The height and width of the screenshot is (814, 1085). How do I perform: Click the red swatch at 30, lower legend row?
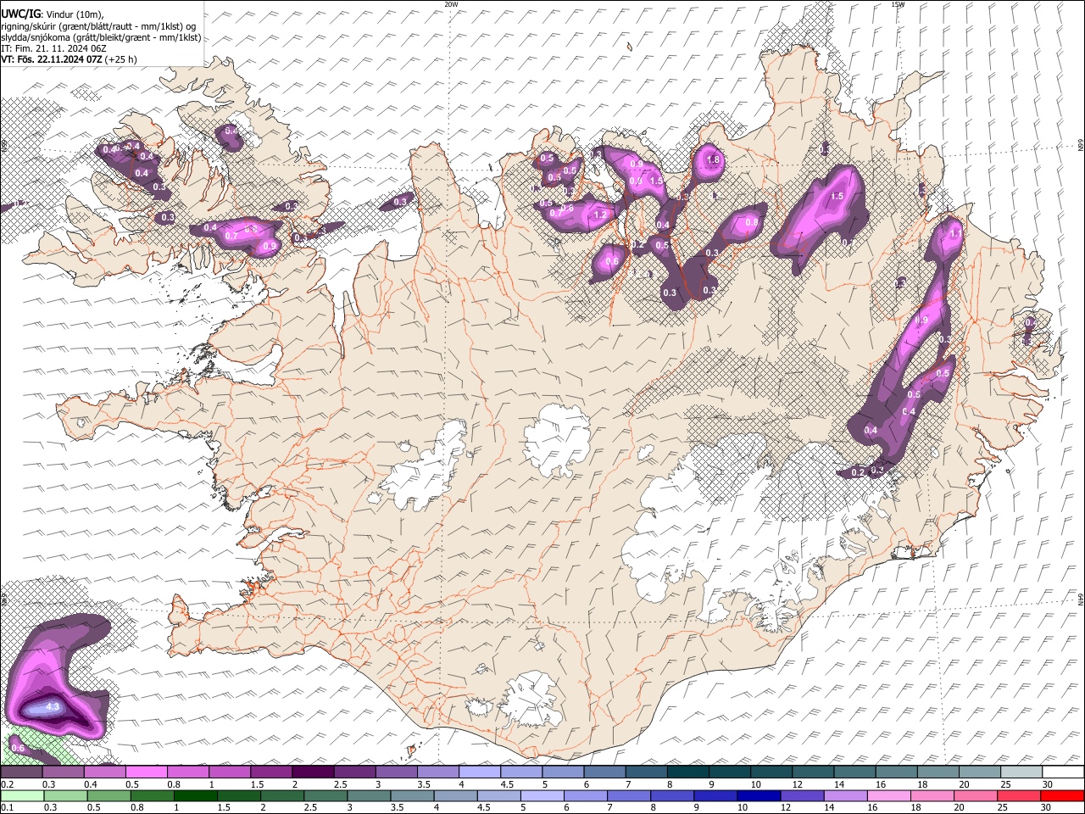(1062, 795)
